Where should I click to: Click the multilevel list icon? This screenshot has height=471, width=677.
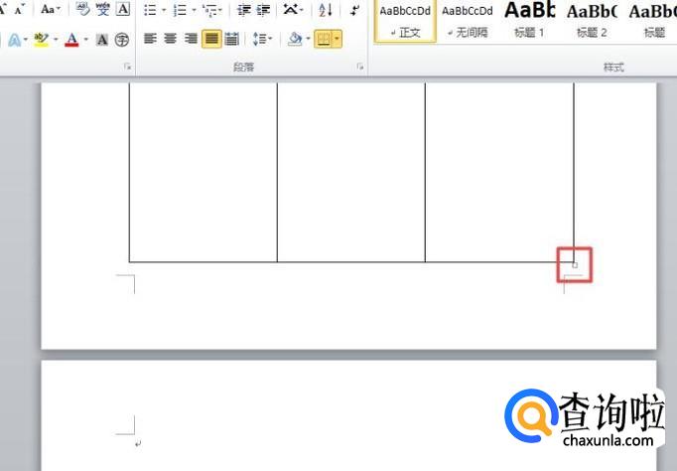pyautogui.click(x=210, y=10)
